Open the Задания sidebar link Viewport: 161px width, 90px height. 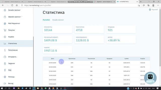point(12,63)
